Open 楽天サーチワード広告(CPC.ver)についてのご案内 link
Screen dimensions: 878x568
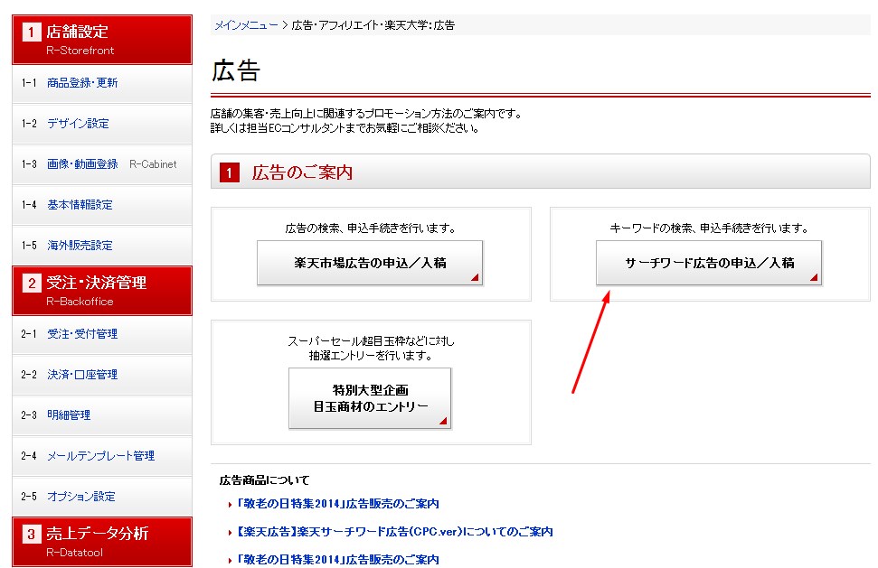point(395,532)
